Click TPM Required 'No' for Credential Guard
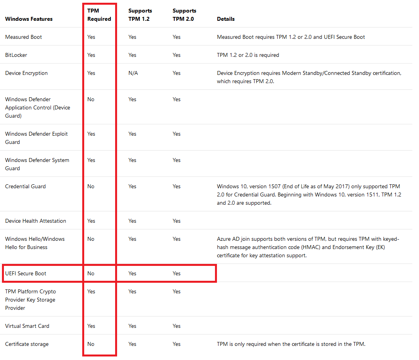419x360 pixels. tap(91, 186)
